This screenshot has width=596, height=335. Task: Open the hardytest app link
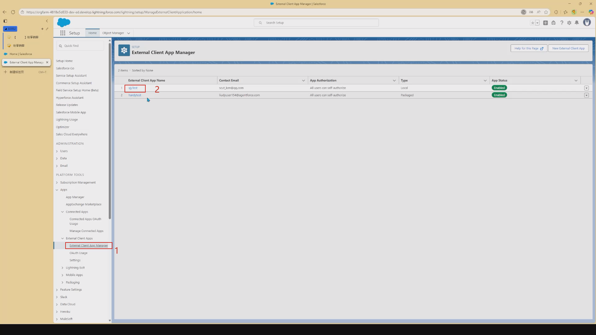point(135,95)
